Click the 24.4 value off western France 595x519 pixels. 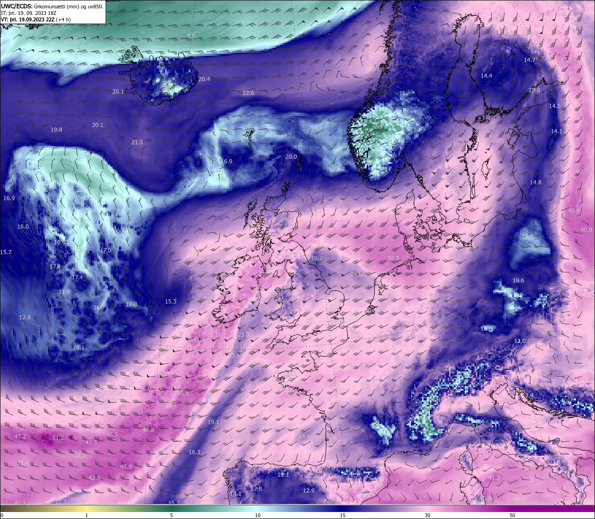pos(304,437)
